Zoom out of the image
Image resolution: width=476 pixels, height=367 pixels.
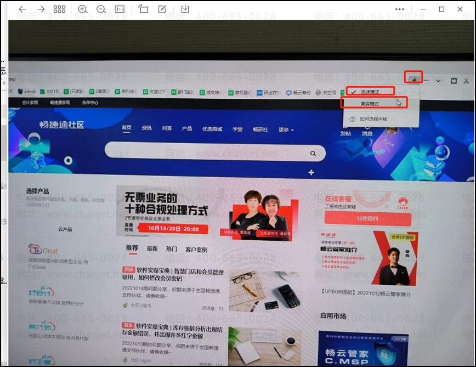click(101, 9)
